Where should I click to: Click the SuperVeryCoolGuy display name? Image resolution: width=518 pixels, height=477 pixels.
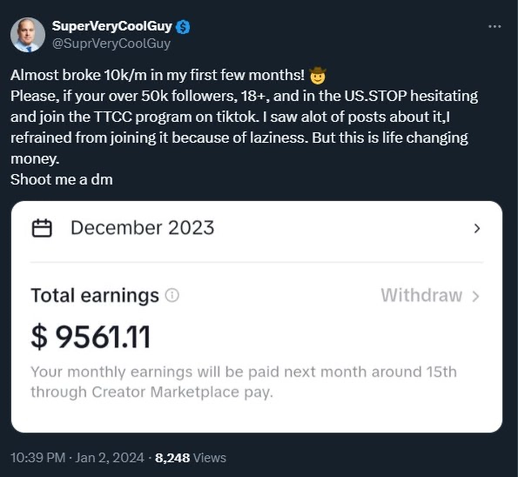coord(112,26)
